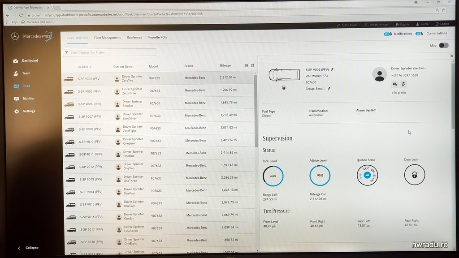Select vehicle row S-SP 9007 (PFV)
The height and width of the screenshot is (258, 459).
coord(158,116)
